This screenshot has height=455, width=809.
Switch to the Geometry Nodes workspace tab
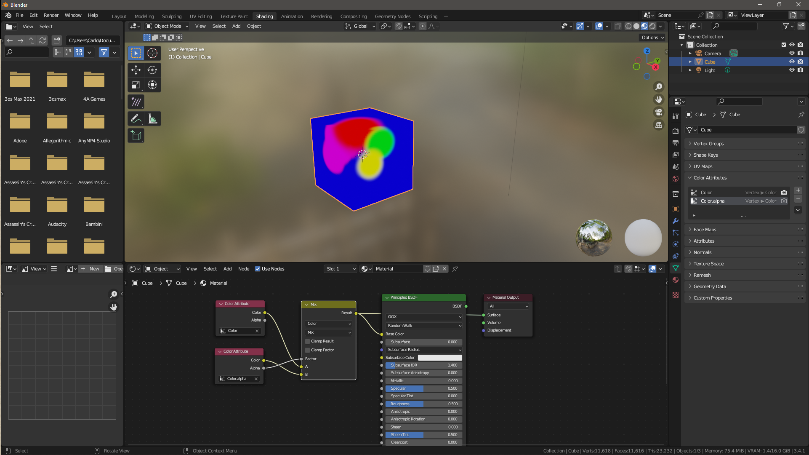[x=392, y=16]
